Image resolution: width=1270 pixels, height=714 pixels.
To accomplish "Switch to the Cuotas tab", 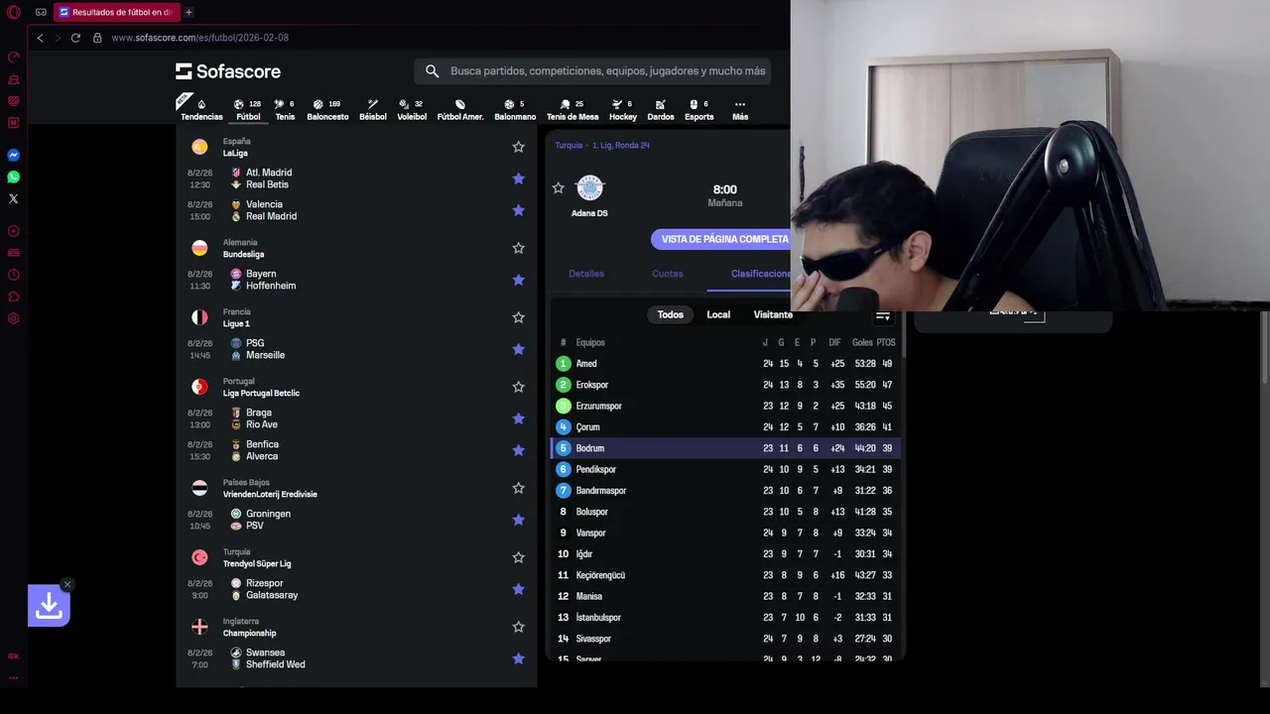I will tap(668, 274).
